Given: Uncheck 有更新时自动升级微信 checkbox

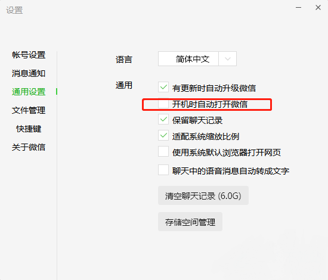Looking at the screenshot, I should [x=163, y=87].
